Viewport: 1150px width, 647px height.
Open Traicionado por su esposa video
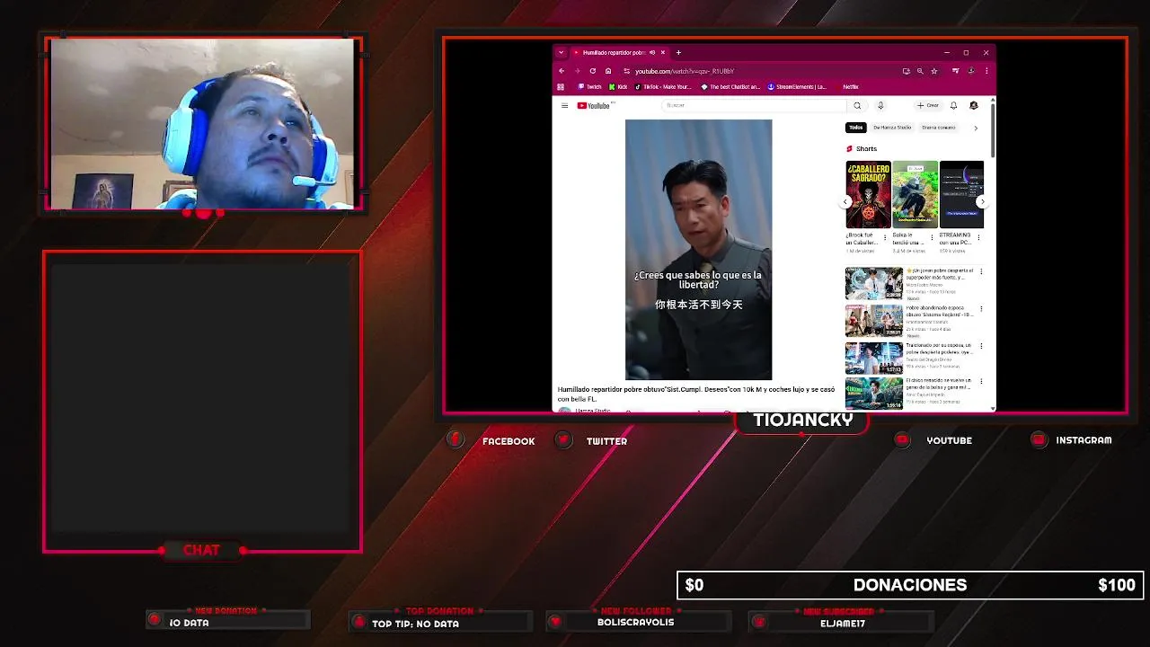coord(874,358)
